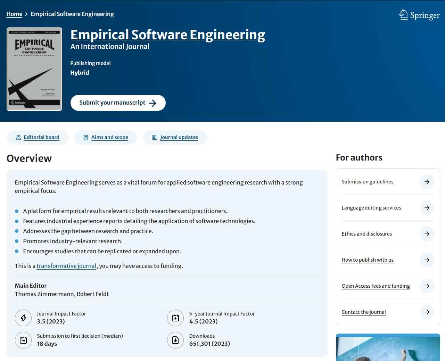This screenshot has height=361, width=445.
Task: Click the Overview heading
Action: pos(29,158)
